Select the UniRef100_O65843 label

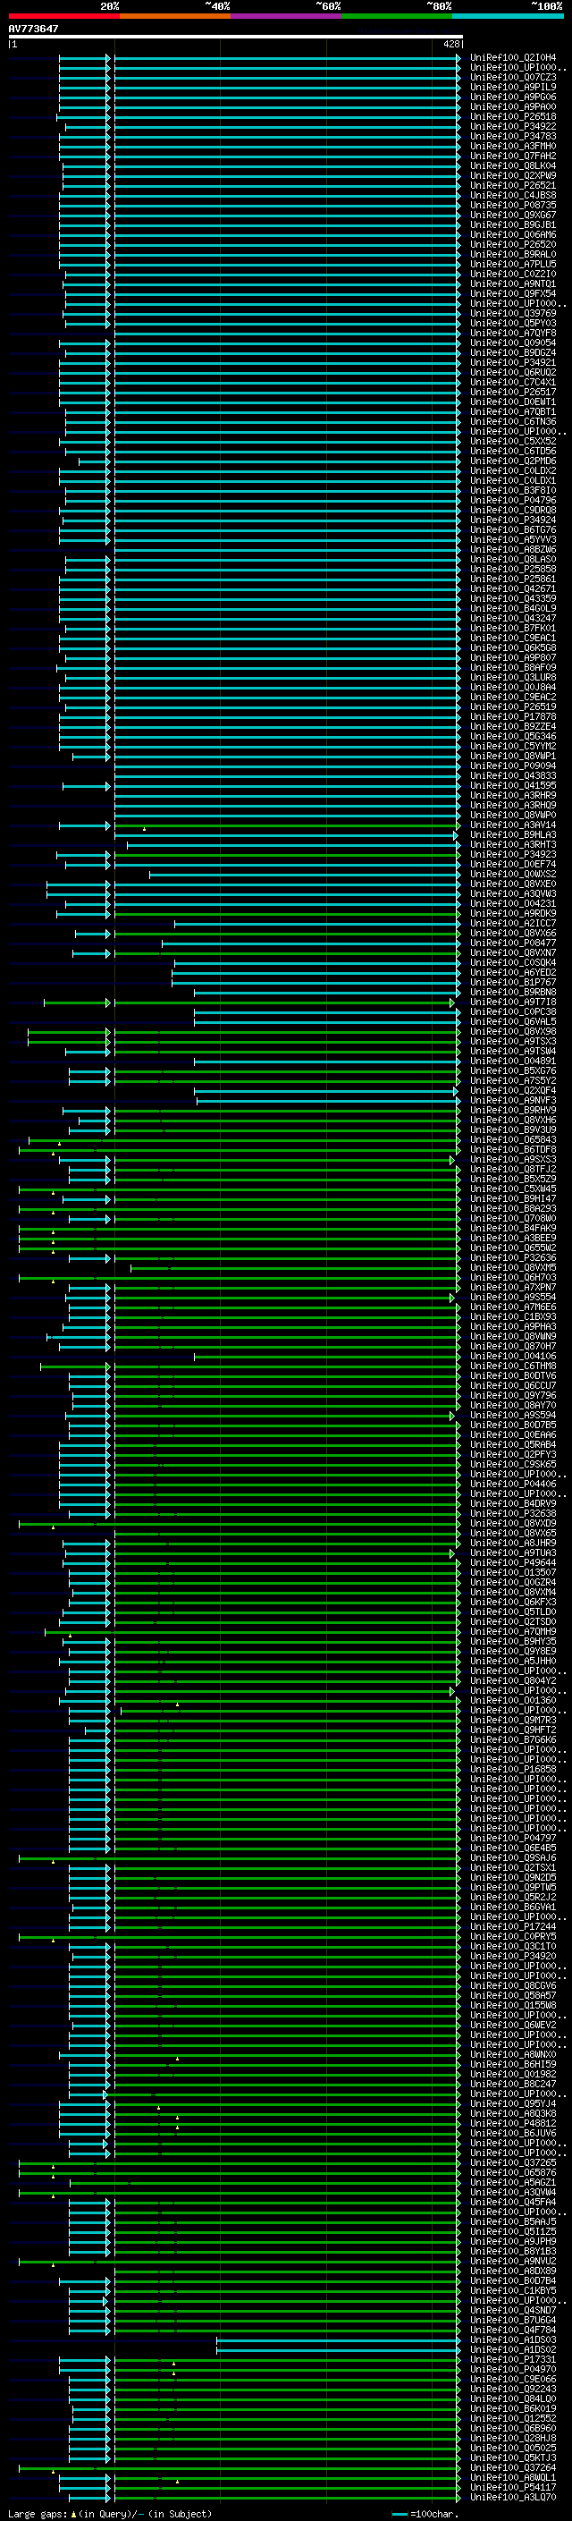pyautogui.click(x=513, y=1140)
